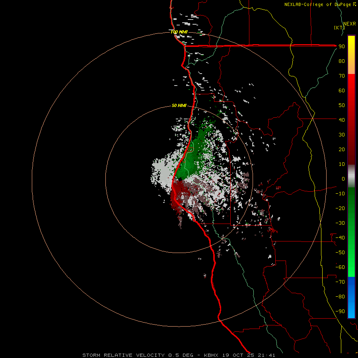Select the 50 NMI range ring label
The image size is (358, 358).
point(179,105)
